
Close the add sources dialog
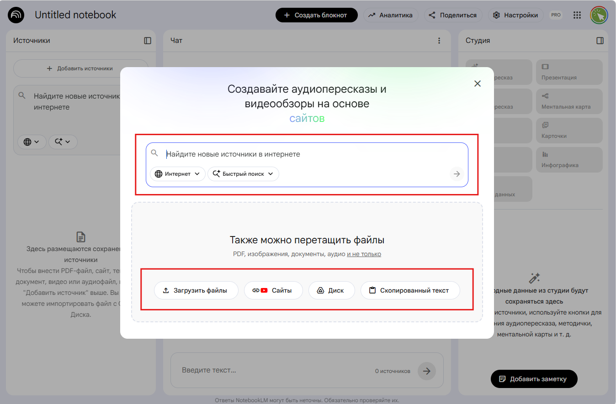coord(478,84)
